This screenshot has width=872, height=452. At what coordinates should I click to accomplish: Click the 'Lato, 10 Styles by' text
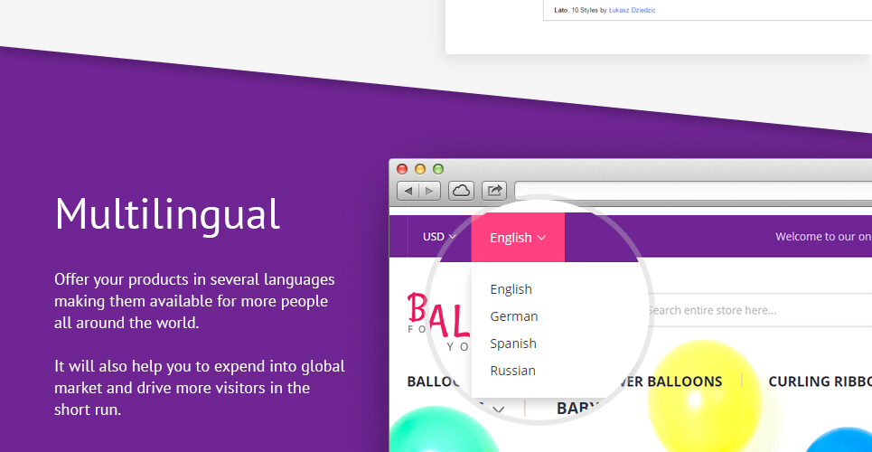click(x=581, y=10)
